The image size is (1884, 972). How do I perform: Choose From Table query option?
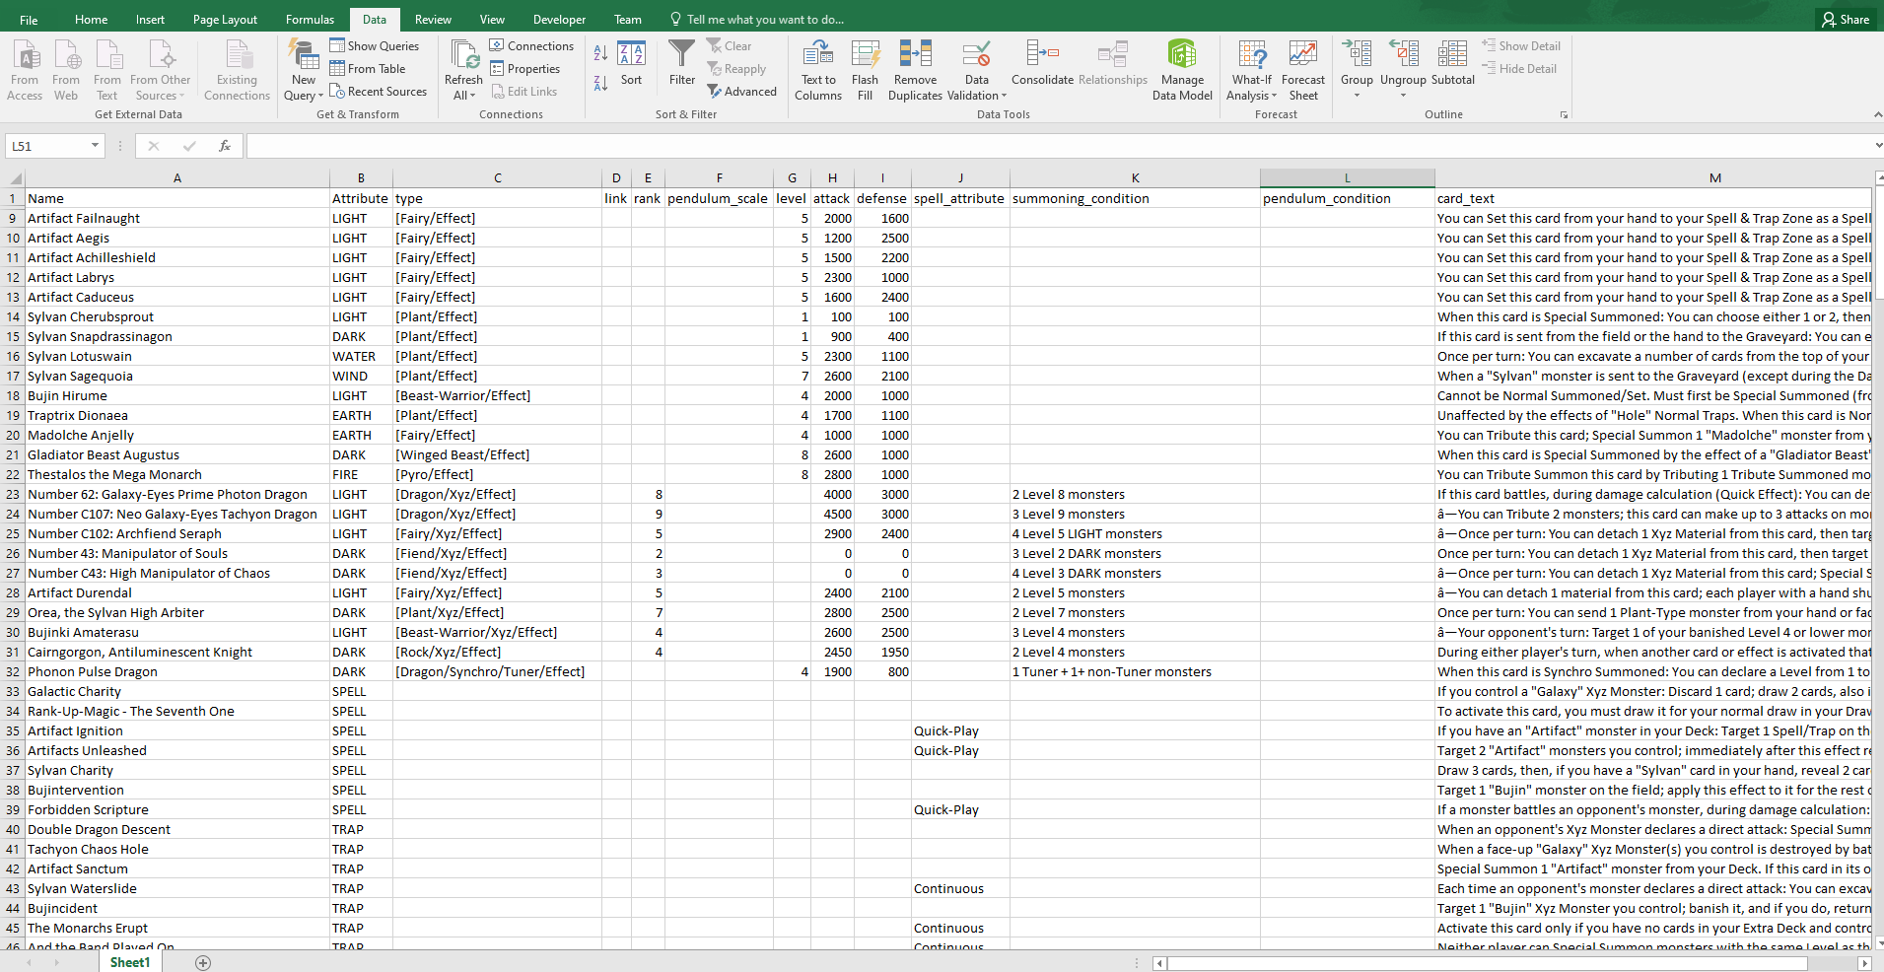[x=368, y=69]
